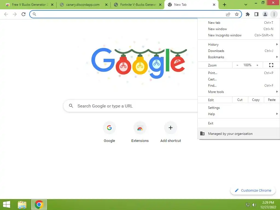Screen dimensions: 280x210
Task: Open Downloads from the menu
Action: click(238, 51)
